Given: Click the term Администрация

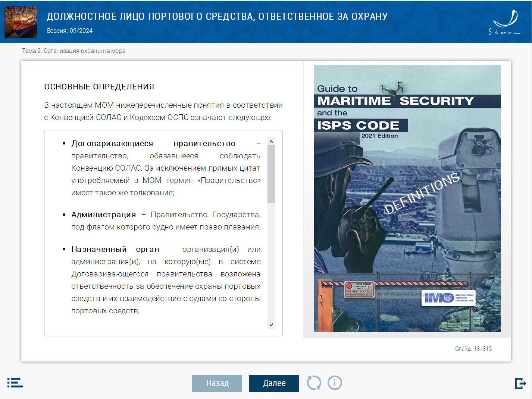Looking at the screenshot, I should pyautogui.click(x=104, y=215).
